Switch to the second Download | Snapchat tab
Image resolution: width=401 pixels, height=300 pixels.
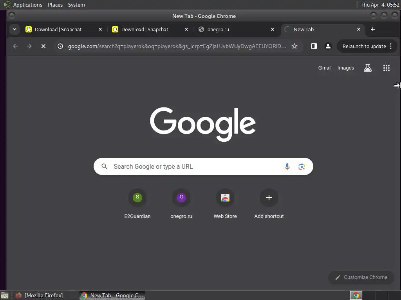click(145, 29)
